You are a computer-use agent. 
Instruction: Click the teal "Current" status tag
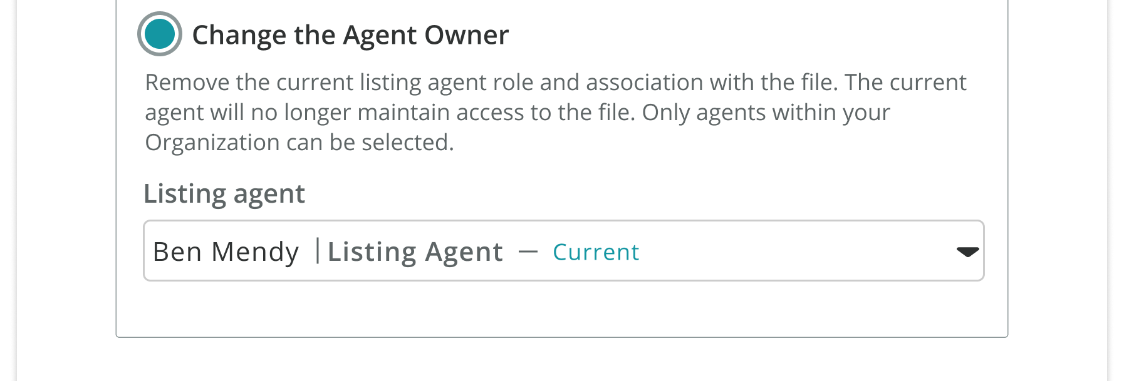(596, 252)
